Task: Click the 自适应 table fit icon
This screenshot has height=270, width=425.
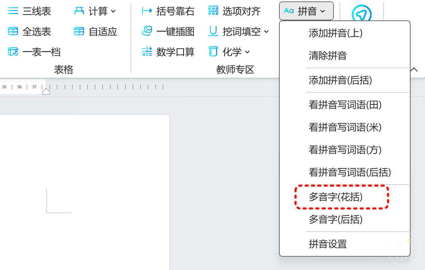Action: pos(79,32)
